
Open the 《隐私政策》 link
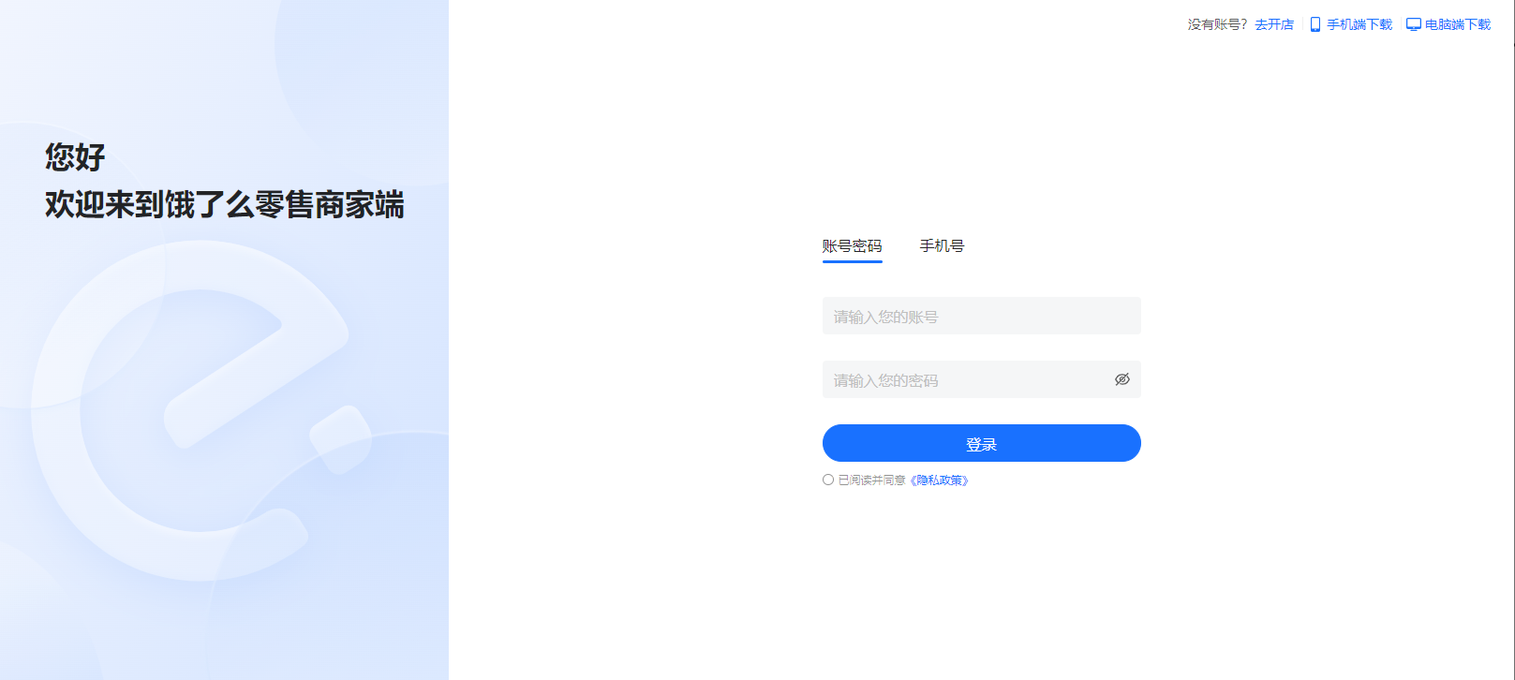point(939,480)
